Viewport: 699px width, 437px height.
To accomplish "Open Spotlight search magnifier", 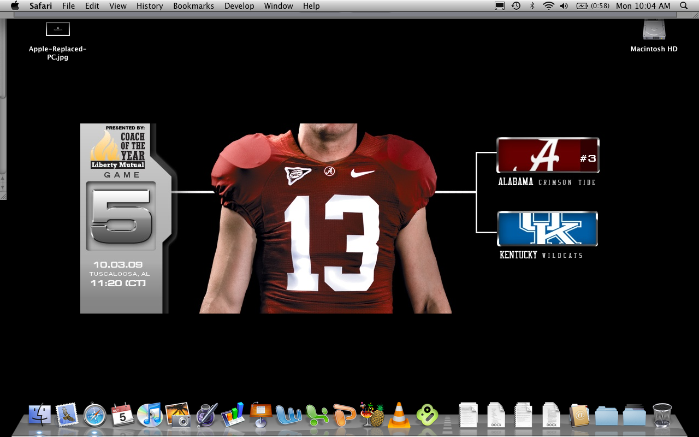I will point(684,6).
